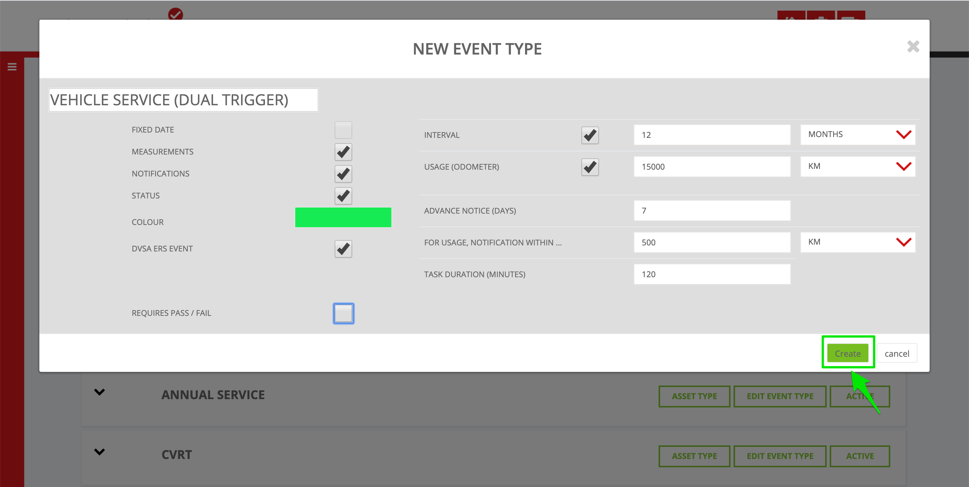Open the notification-within KM unit dropdown
The width and height of the screenshot is (969, 487).
pyautogui.click(x=858, y=242)
